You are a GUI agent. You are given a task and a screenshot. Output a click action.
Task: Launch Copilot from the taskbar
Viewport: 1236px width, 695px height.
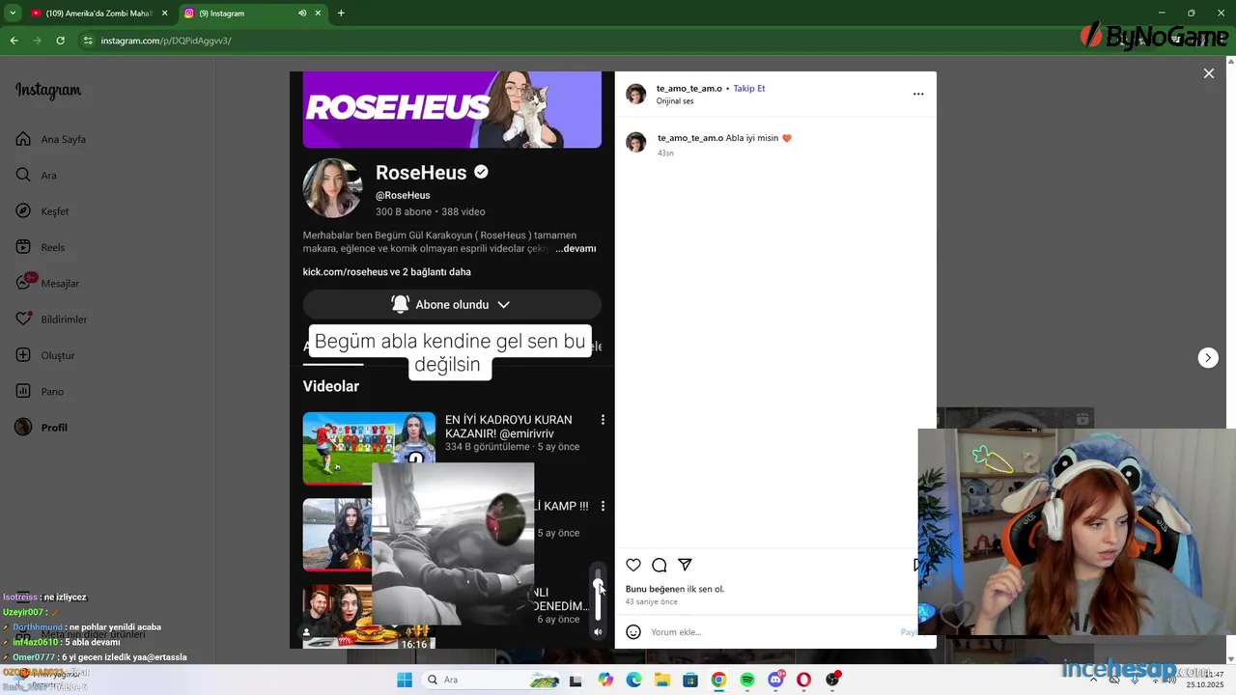[x=605, y=680]
